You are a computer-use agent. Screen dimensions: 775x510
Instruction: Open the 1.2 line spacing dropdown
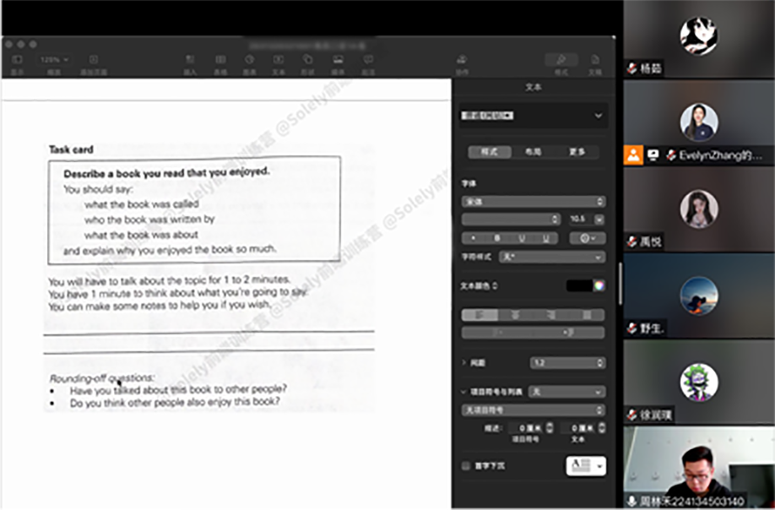pyautogui.click(x=568, y=363)
